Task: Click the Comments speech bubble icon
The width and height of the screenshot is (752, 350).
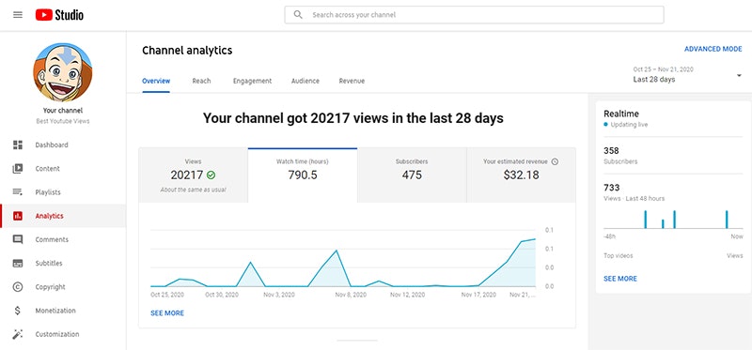Action: 18,239
